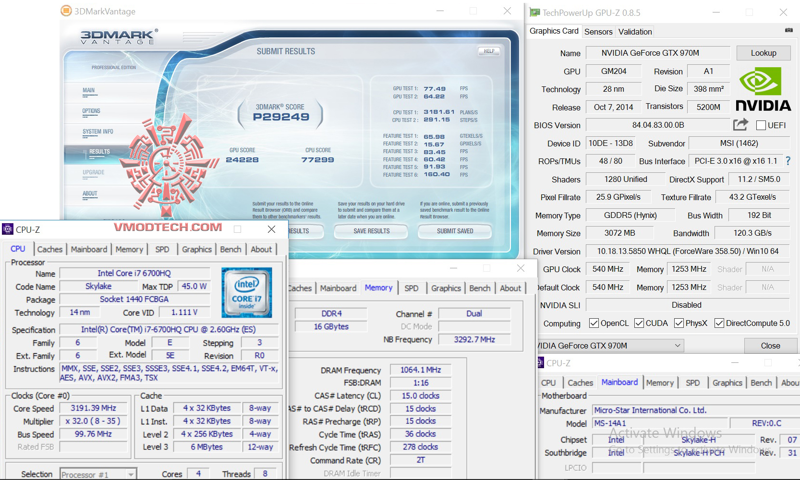The width and height of the screenshot is (800, 480).
Task: Click the CPU Specification field
Action: coord(169,329)
